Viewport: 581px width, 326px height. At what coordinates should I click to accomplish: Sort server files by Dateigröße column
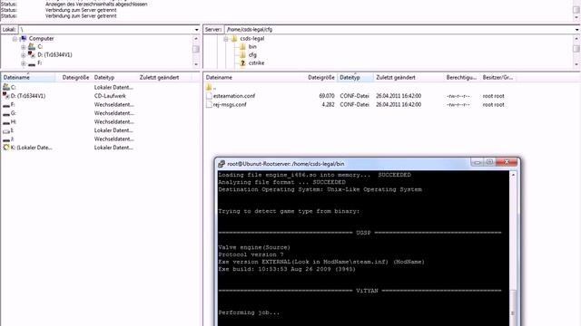click(x=320, y=78)
